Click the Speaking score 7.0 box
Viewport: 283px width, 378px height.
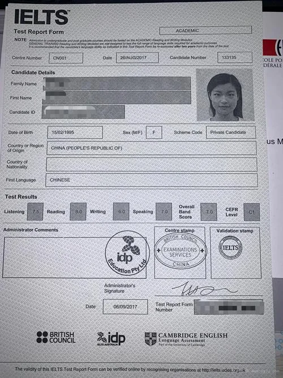[x=164, y=211]
